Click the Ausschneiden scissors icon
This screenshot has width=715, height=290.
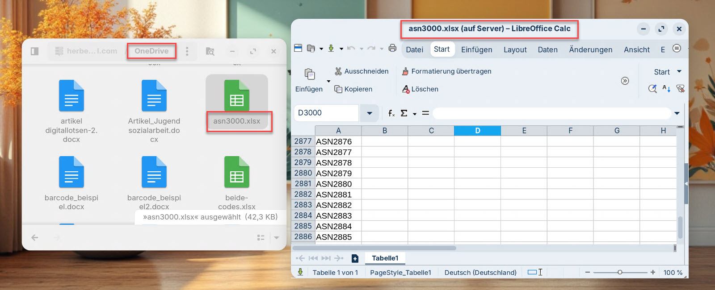[x=338, y=71]
